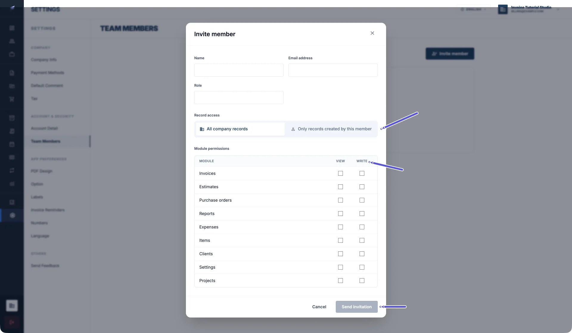This screenshot has height=333, width=572.
Task: Click the red logout icon at the bottom of the sidebar
Action: click(x=12, y=322)
